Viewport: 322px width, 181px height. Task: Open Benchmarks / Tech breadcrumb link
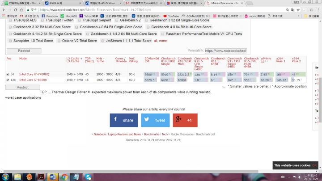[x=156, y=135]
